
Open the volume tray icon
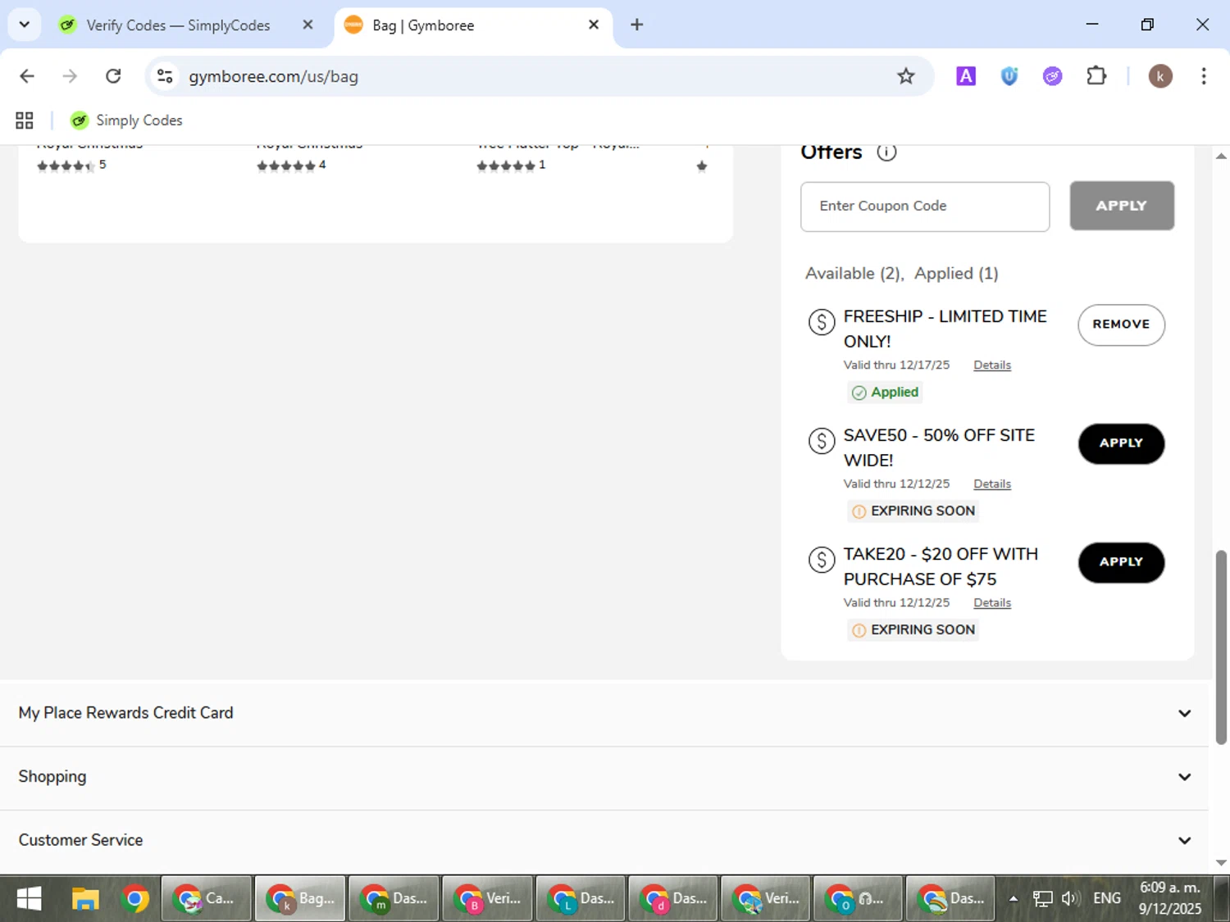(x=1069, y=899)
